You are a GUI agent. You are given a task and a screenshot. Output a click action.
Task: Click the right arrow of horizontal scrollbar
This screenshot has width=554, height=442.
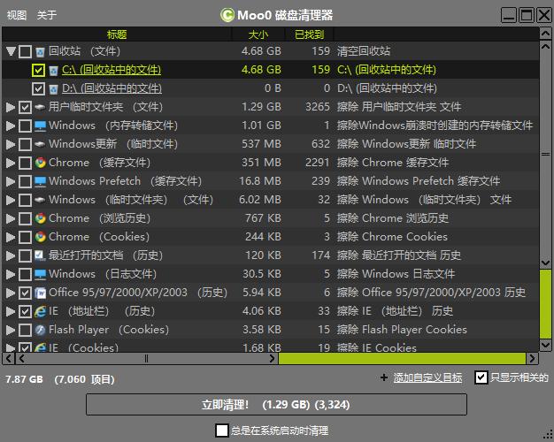(532, 359)
